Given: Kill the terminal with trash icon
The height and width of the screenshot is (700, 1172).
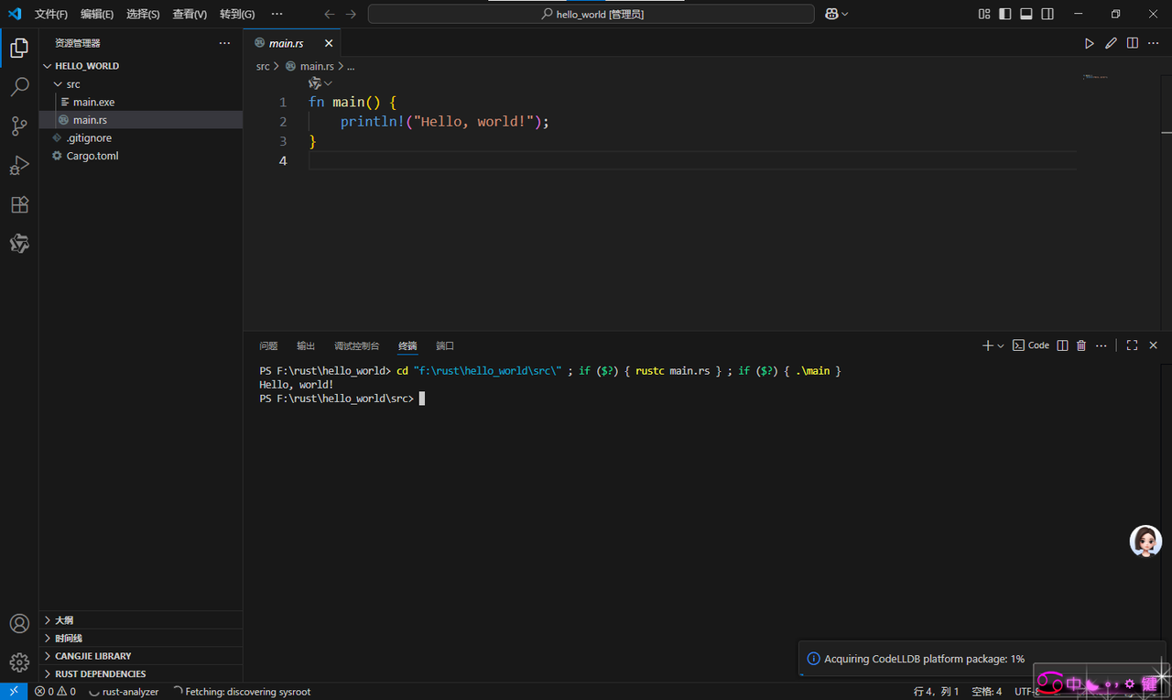Looking at the screenshot, I should tap(1081, 345).
